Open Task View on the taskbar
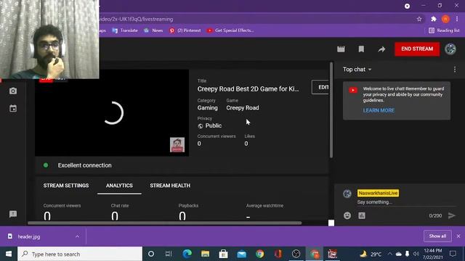Image resolution: width=465 pixels, height=261 pixels. click(x=169, y=254)
